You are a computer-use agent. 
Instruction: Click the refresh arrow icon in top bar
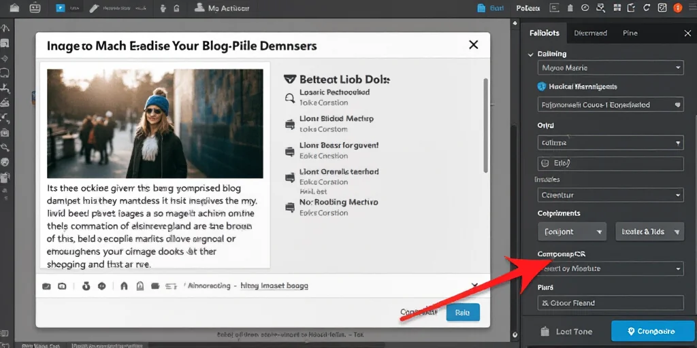coord(647,7)
